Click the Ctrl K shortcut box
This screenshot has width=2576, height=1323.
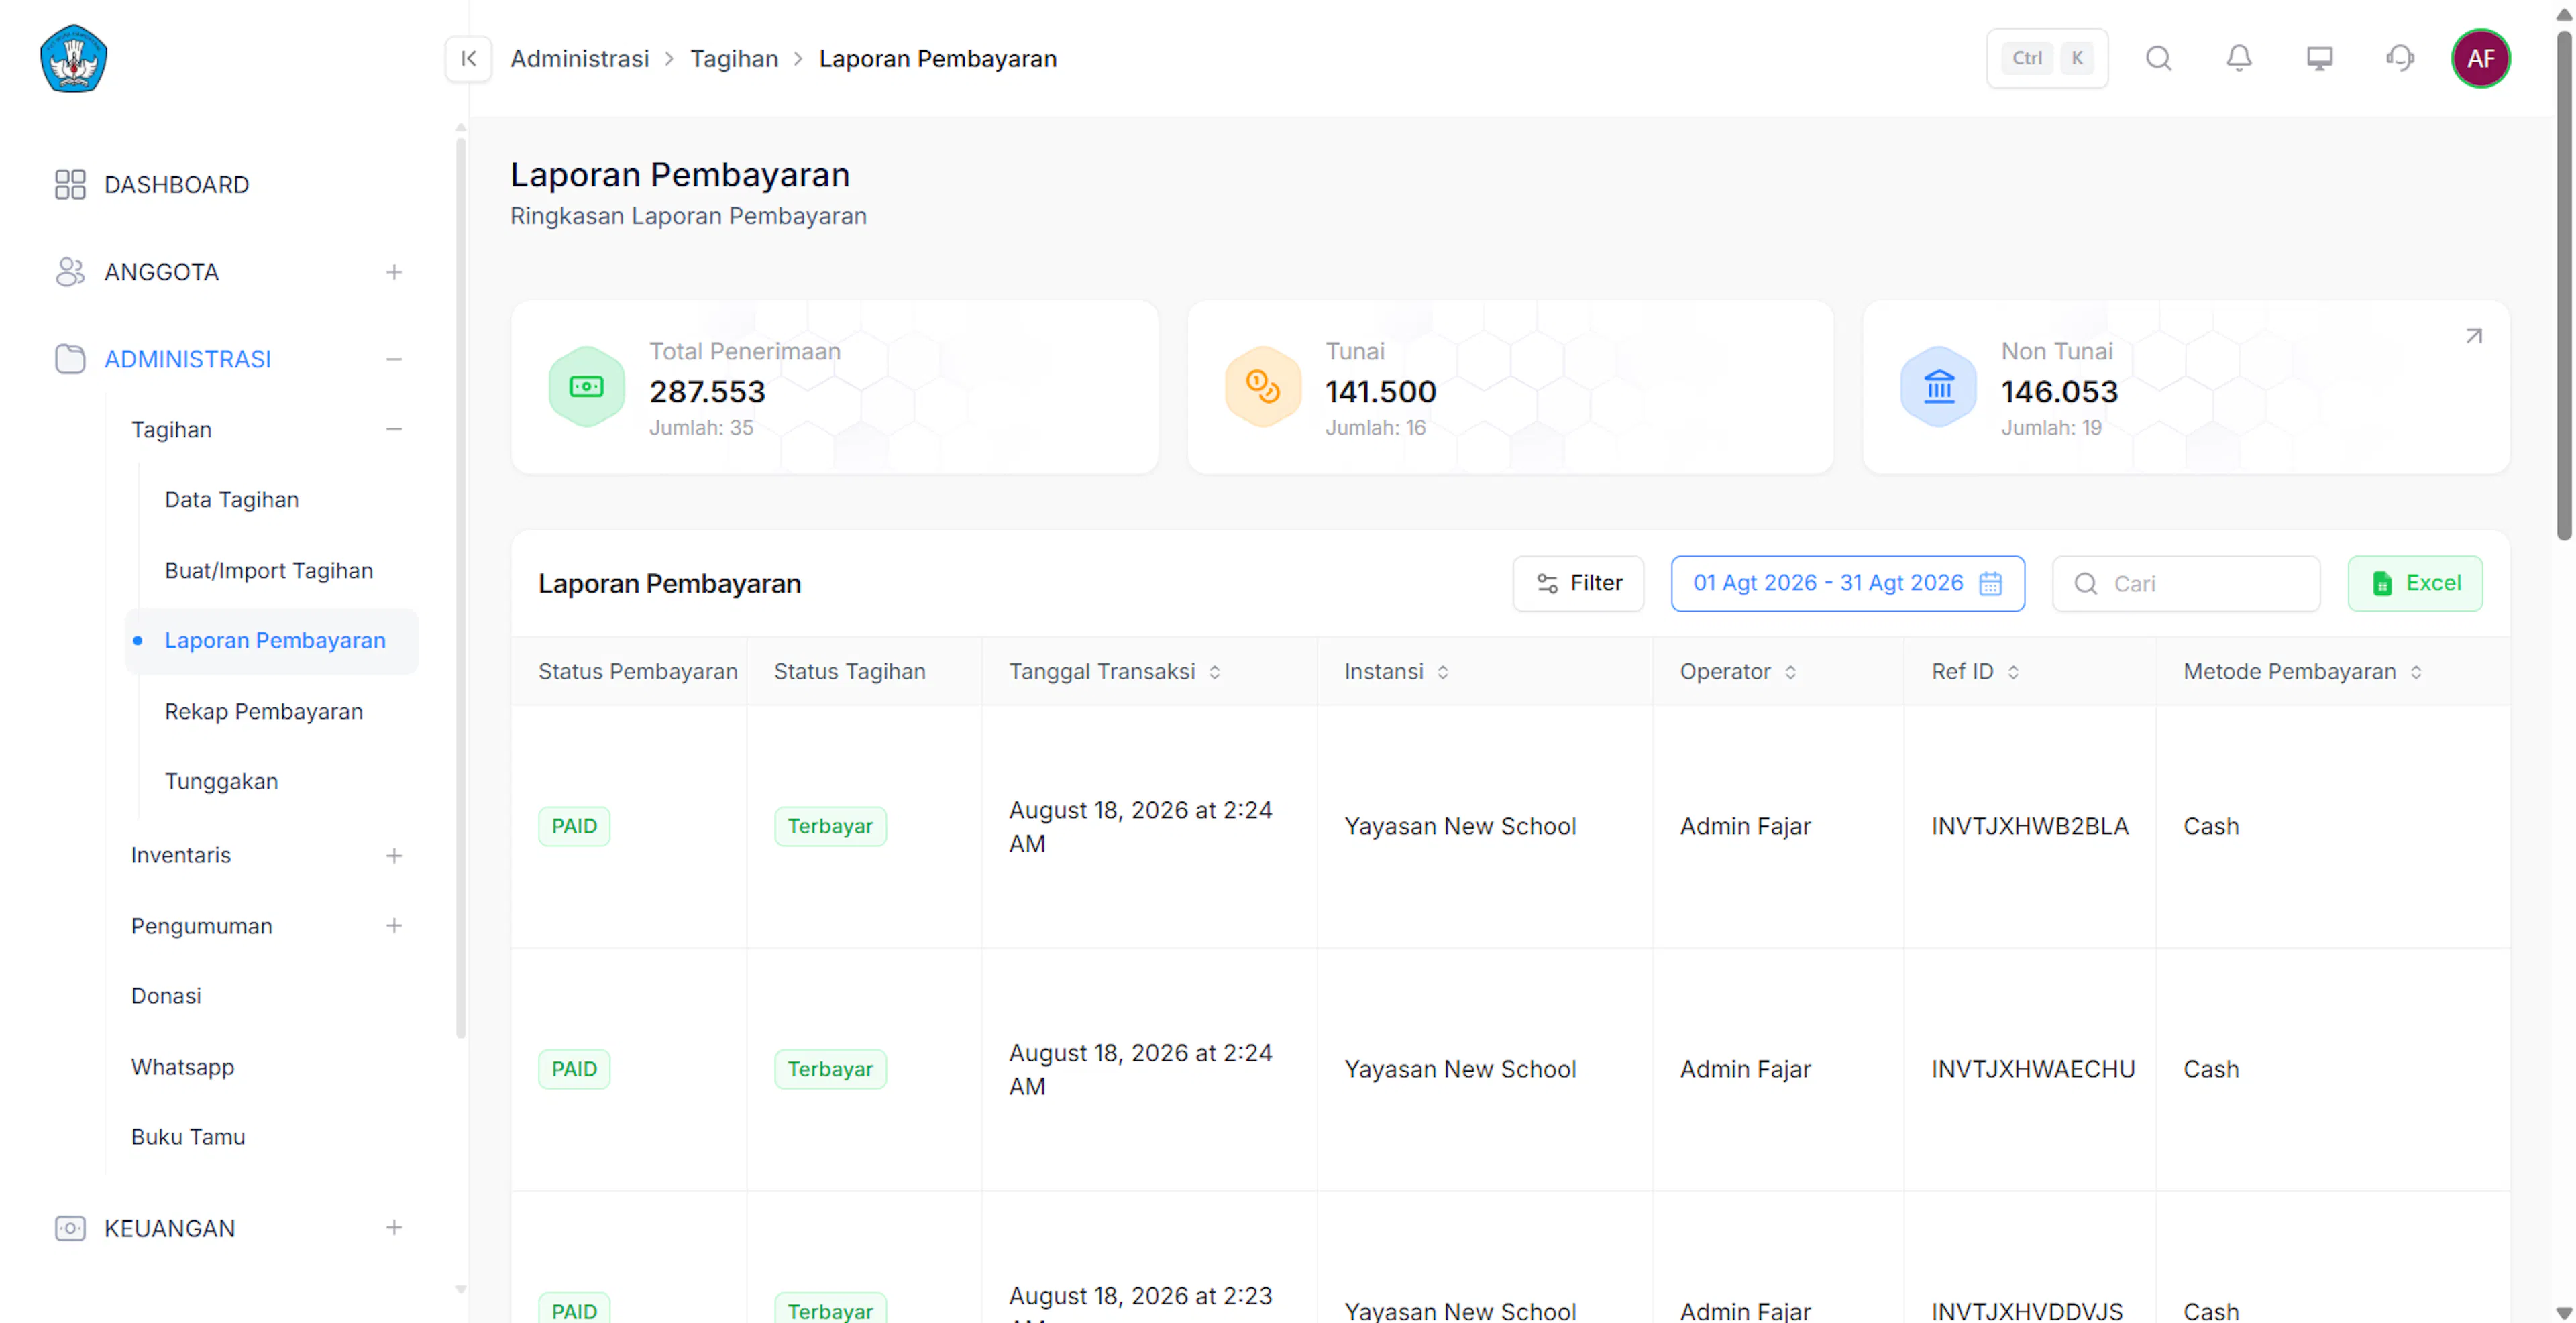pos(2047,59)
